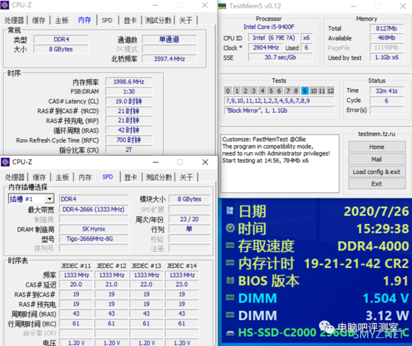412x346 pixels.
Task: Open 显卡 tab in lower CPU-Z window
Action: [131, 177]
